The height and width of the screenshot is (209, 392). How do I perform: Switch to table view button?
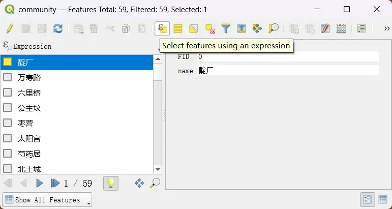coord(383,199)
